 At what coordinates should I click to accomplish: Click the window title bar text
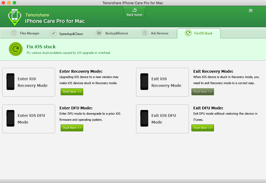(x=133, y=3)
